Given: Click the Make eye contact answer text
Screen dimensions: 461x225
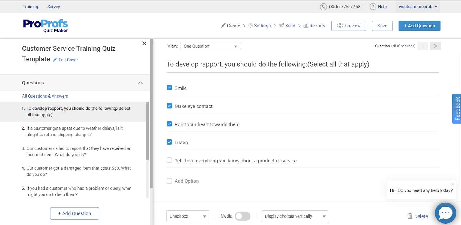Looking at the screenshot, I should pos(194,106).
